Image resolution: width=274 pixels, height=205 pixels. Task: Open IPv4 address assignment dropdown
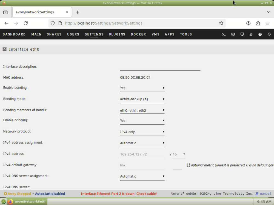[142, 143]
